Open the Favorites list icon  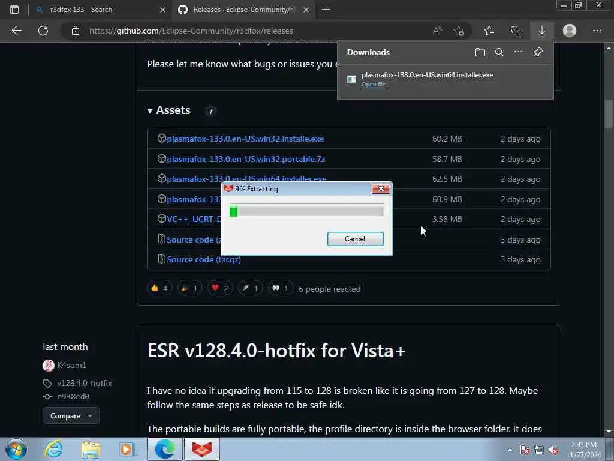click(489, 31)
